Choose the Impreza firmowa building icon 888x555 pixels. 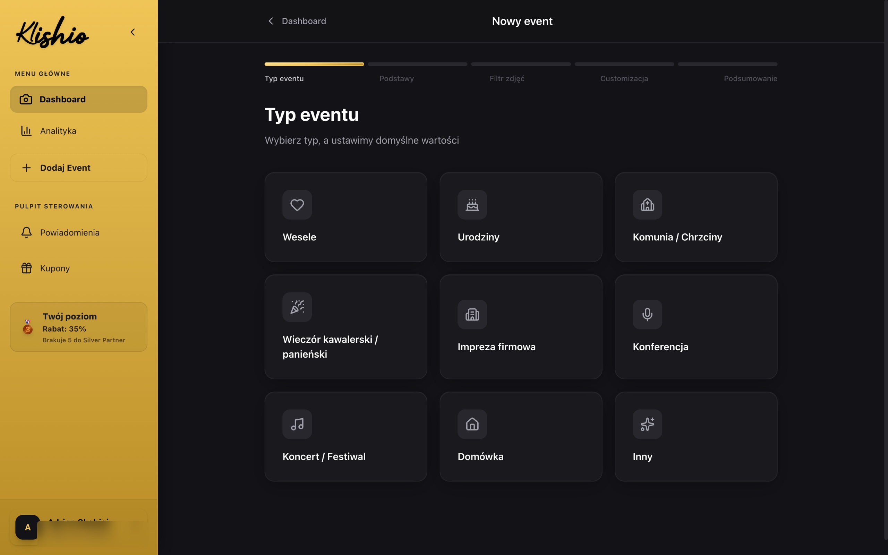[472, 314]
